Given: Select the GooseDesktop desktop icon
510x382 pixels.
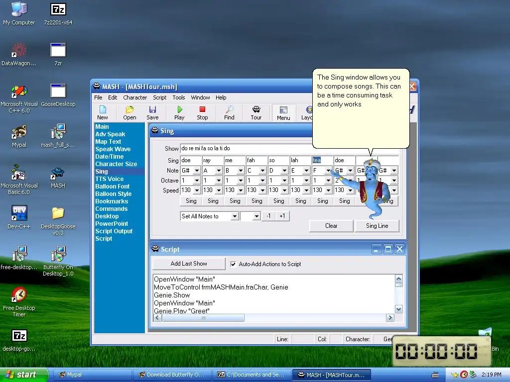Looking at the screenshot, I should 58,95.
